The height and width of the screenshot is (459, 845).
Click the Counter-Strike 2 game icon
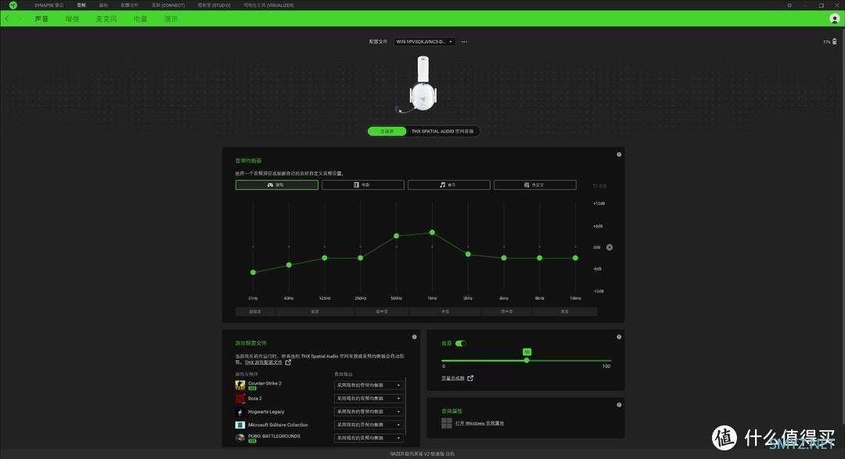(x=240, y=385)
